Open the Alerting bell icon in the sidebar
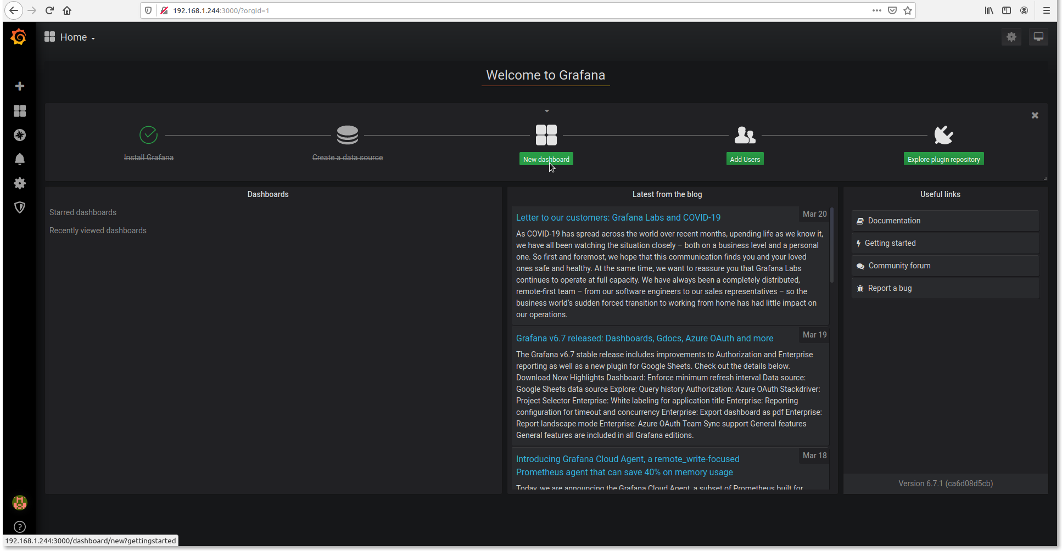This screenshot has width=1062, height=551. (x=20, y=159)
